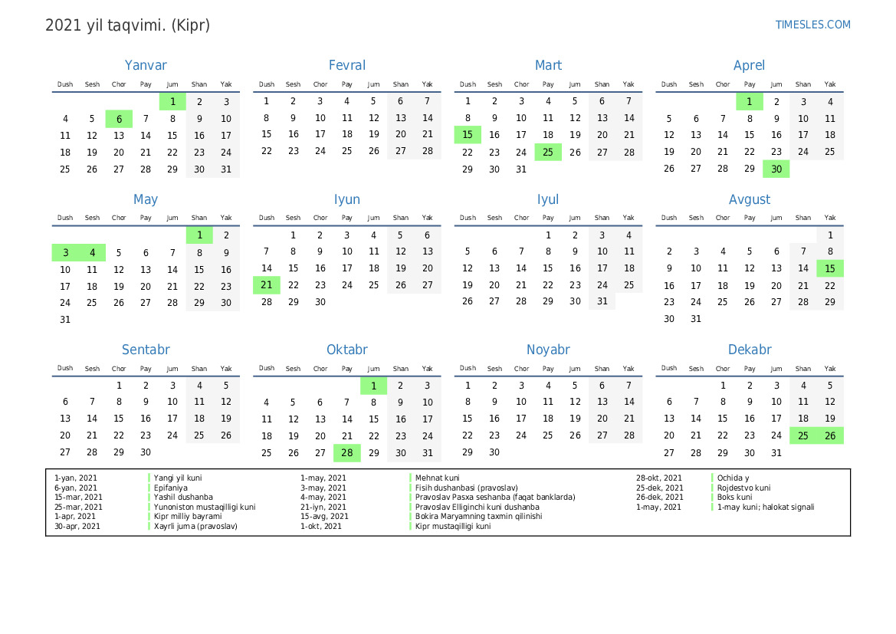Open the TIMESLES.COM link
The width and height of the screenshot is (896, 634).
pyautogui.click(x=812, y=25)
